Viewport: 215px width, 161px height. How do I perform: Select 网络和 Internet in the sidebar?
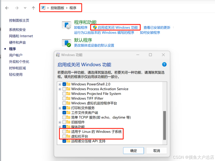(x=21, y=36)
